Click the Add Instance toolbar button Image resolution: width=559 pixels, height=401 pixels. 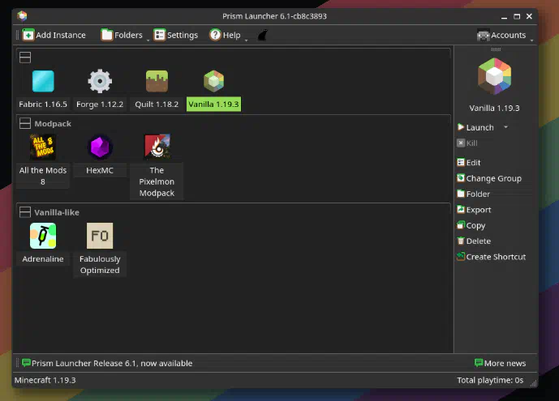54,35
